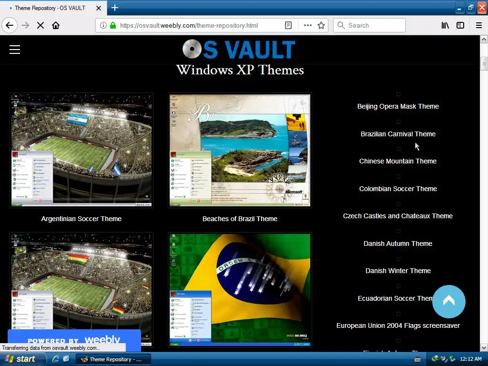Open page actions three-dot menu
Screen dimensions: 488x366
(307, 25)
